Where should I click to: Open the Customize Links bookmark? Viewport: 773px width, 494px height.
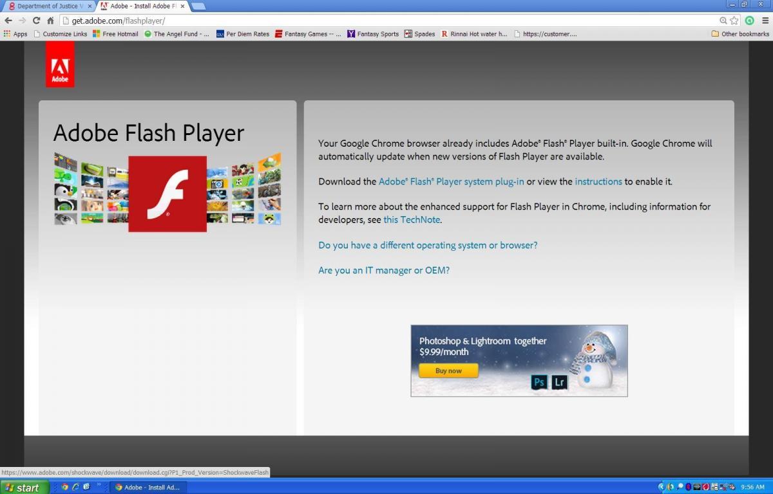pos(60,34)
